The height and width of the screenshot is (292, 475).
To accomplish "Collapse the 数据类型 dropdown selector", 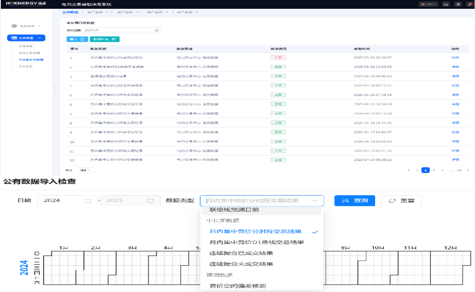I will point(314,201).
